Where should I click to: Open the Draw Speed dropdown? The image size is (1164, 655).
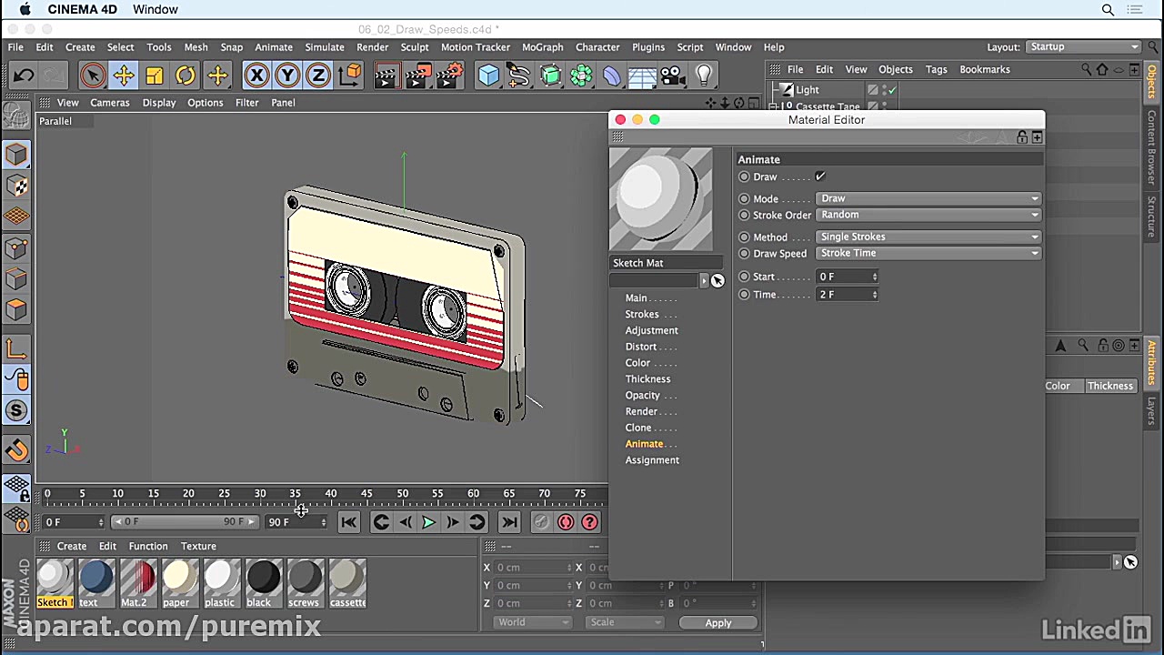point(928,253)
